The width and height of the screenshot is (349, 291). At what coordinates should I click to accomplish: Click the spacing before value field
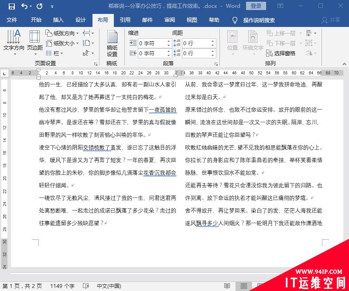(x=196, y=43)
